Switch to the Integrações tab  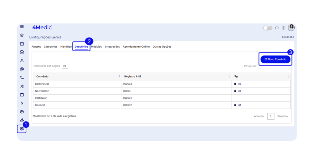pos(112,47)
